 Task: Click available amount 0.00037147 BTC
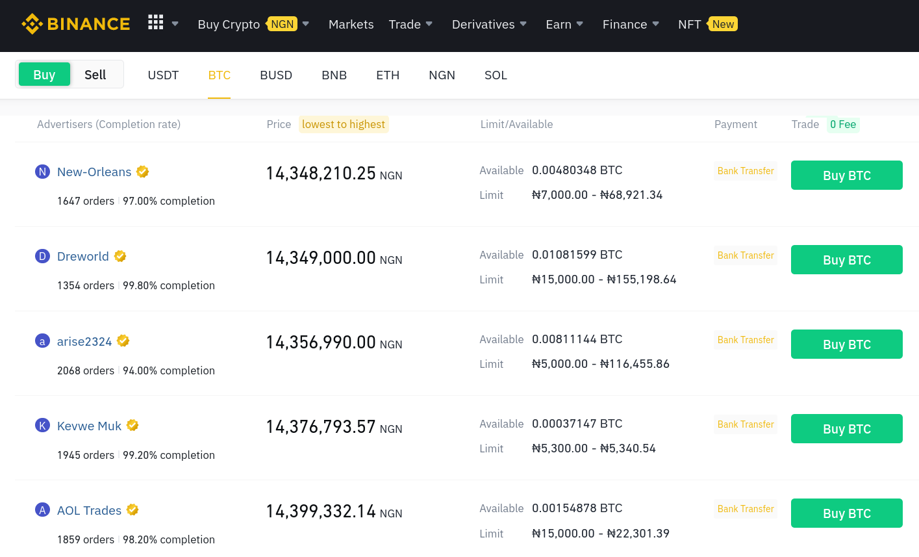pyautogui.click(x=577, y=424)
